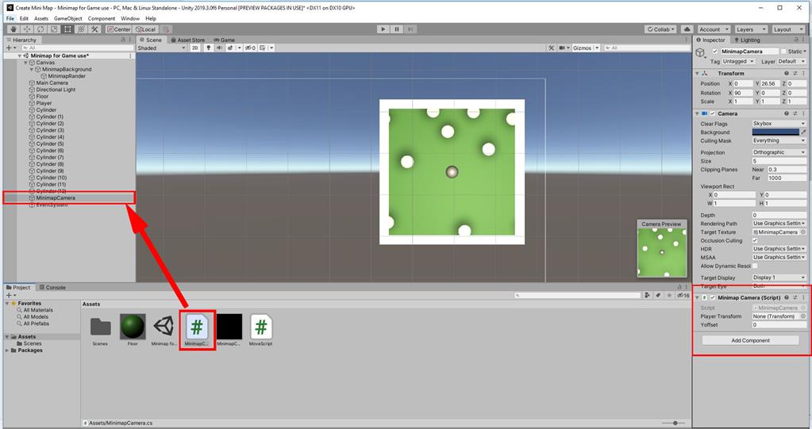812x429 pixels.
Task: Toggle Local handle rotation button
Action: [145, 29]
